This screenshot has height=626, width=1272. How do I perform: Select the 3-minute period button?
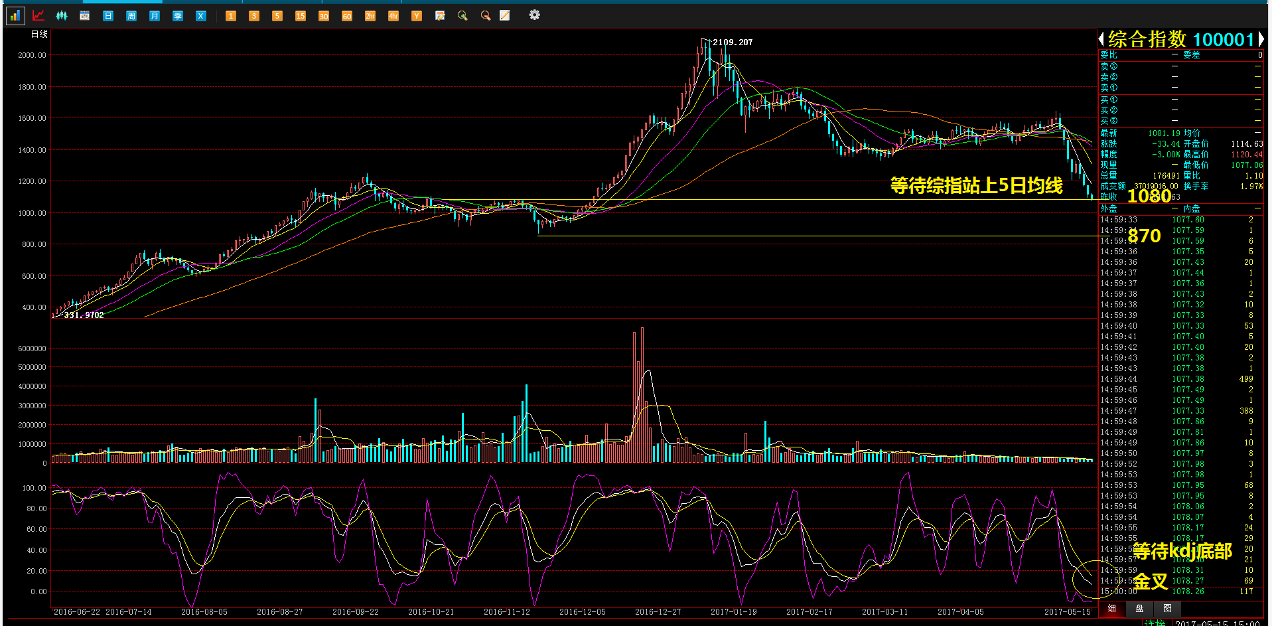(254, 16)
